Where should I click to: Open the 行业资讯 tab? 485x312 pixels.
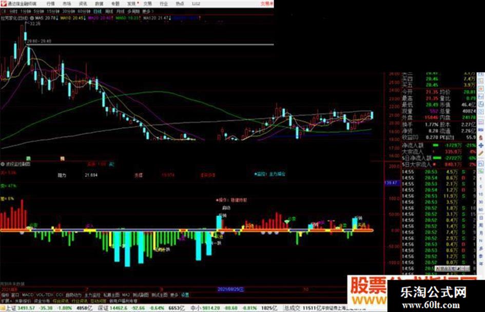tap(80, 301)
